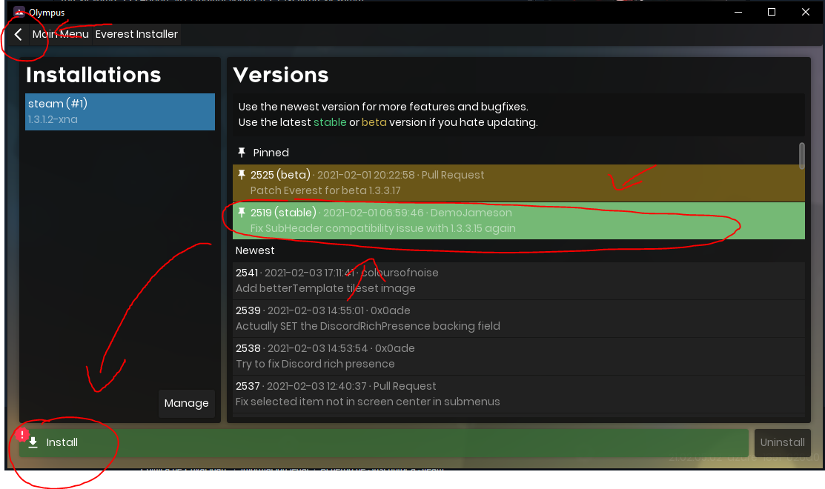Screen dimensions: 825x489
Task: Click the versions list scrollbar
Action: coord(801,156)
